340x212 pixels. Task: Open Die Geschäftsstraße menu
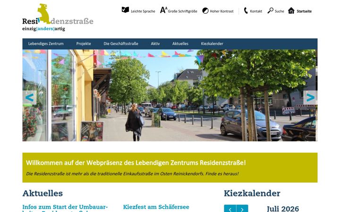pos(121,44)
